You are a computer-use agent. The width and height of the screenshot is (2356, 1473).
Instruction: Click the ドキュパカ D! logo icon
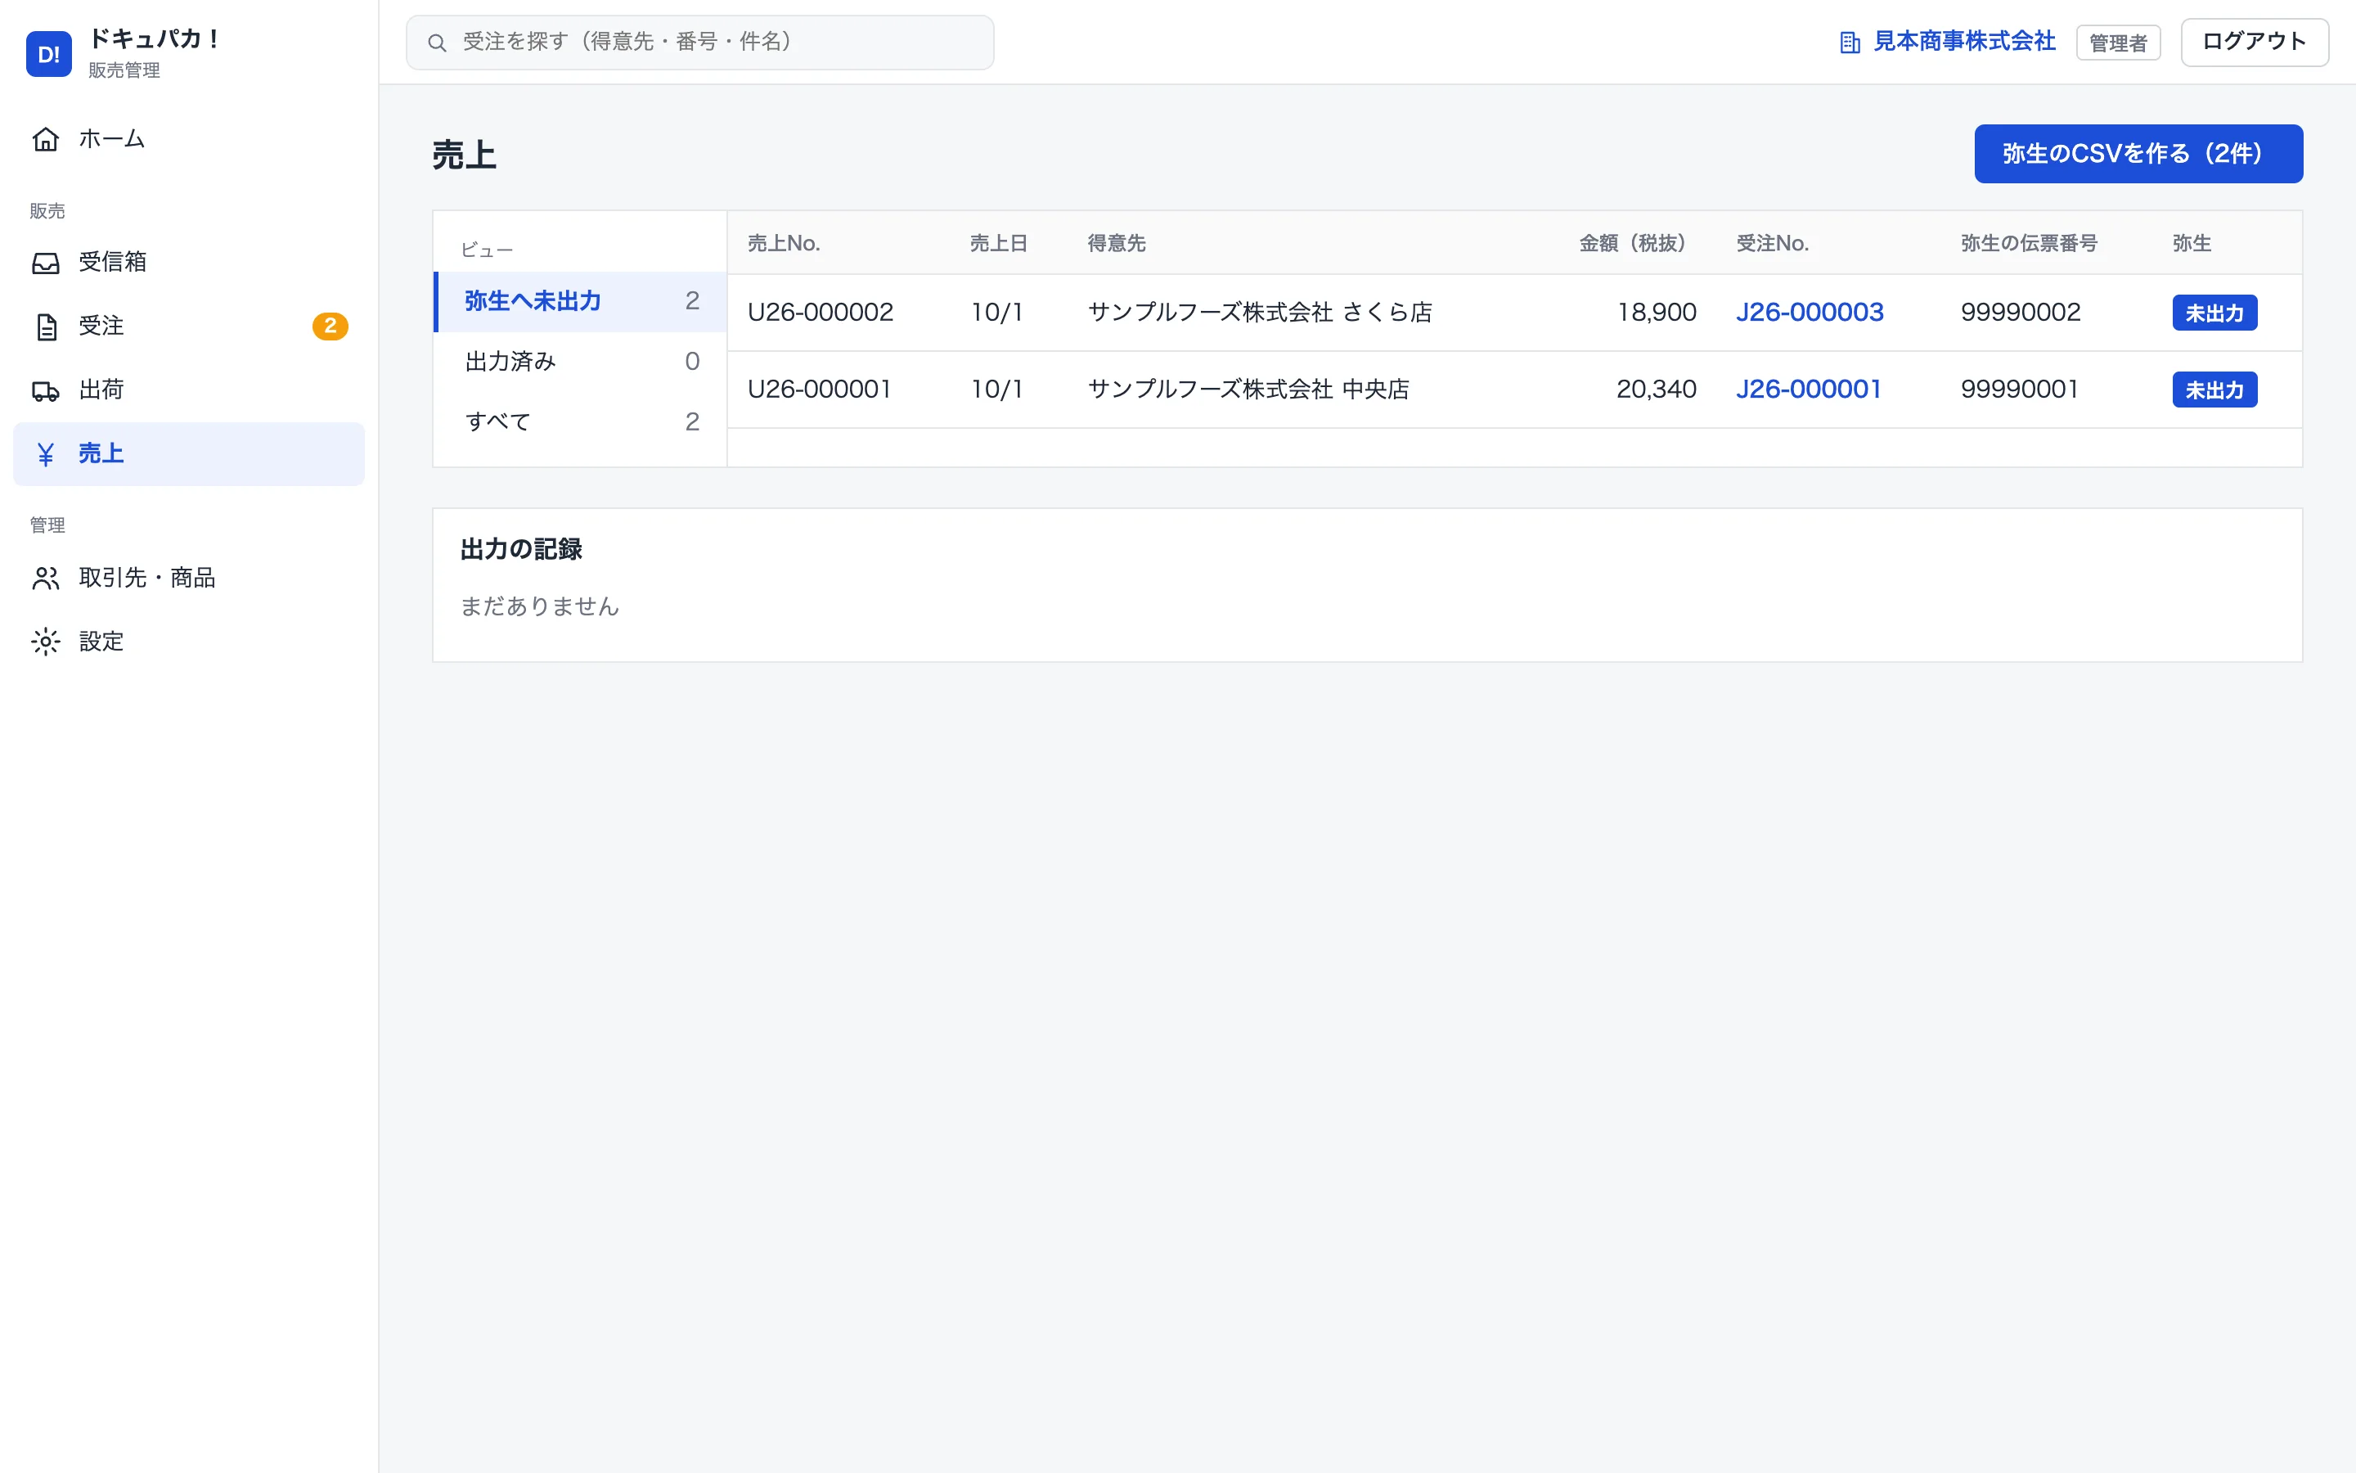pos(49,53)
